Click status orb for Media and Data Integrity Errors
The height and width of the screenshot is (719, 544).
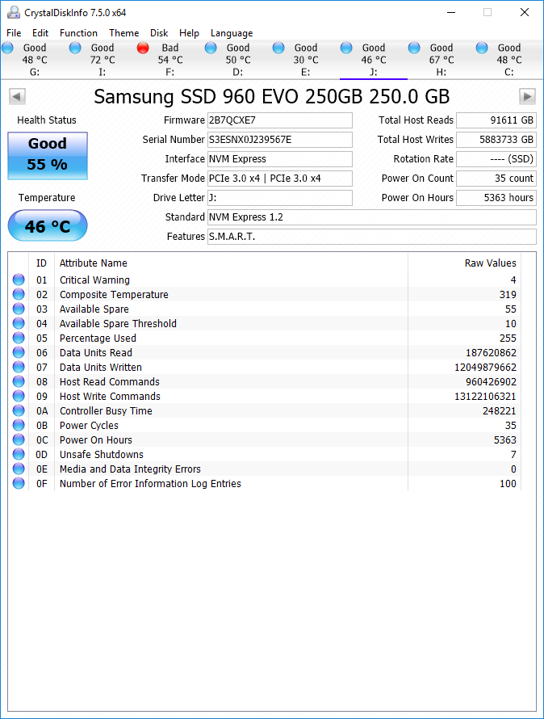click(19, 469)
